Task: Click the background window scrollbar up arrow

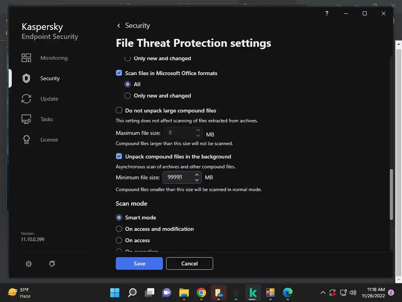Action: [398, 44]
